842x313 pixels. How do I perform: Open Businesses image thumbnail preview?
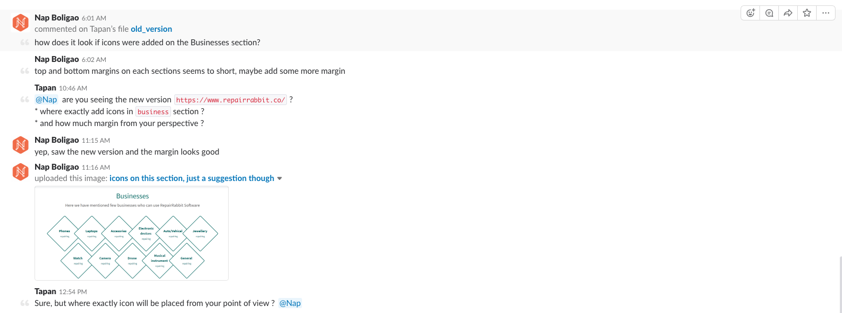click(132, 233)
